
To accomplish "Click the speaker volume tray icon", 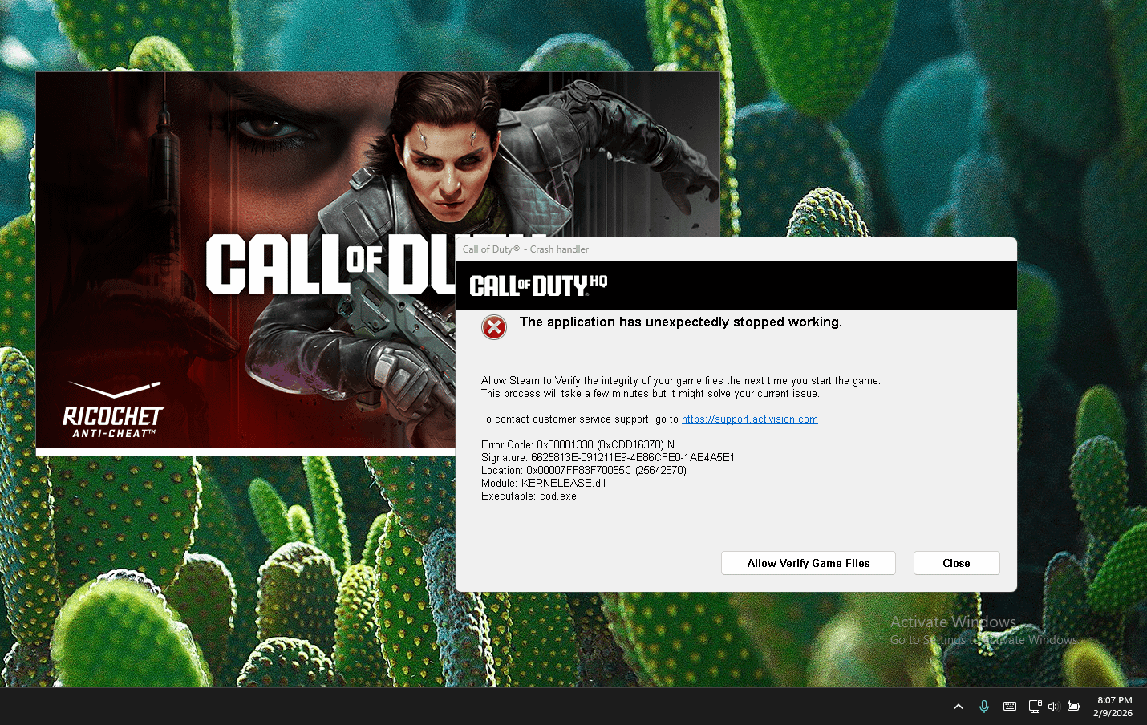I will coord(1053,707).
